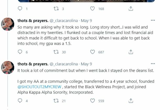Screen dimensions: 160x110
Task: Open thots & prayers. name on deans list tweet
Action: 33,64
